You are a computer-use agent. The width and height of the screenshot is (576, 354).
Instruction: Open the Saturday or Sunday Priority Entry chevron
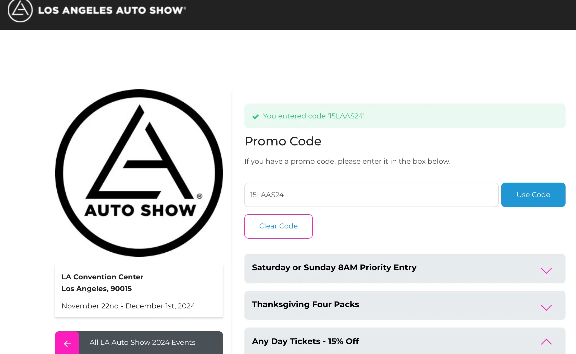(546, 270)
